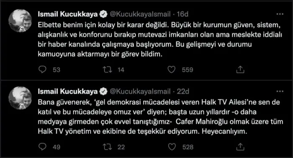Screen dimensions: 293x158
Task: Open the 16d timestamp link
Action: [182, 14]
